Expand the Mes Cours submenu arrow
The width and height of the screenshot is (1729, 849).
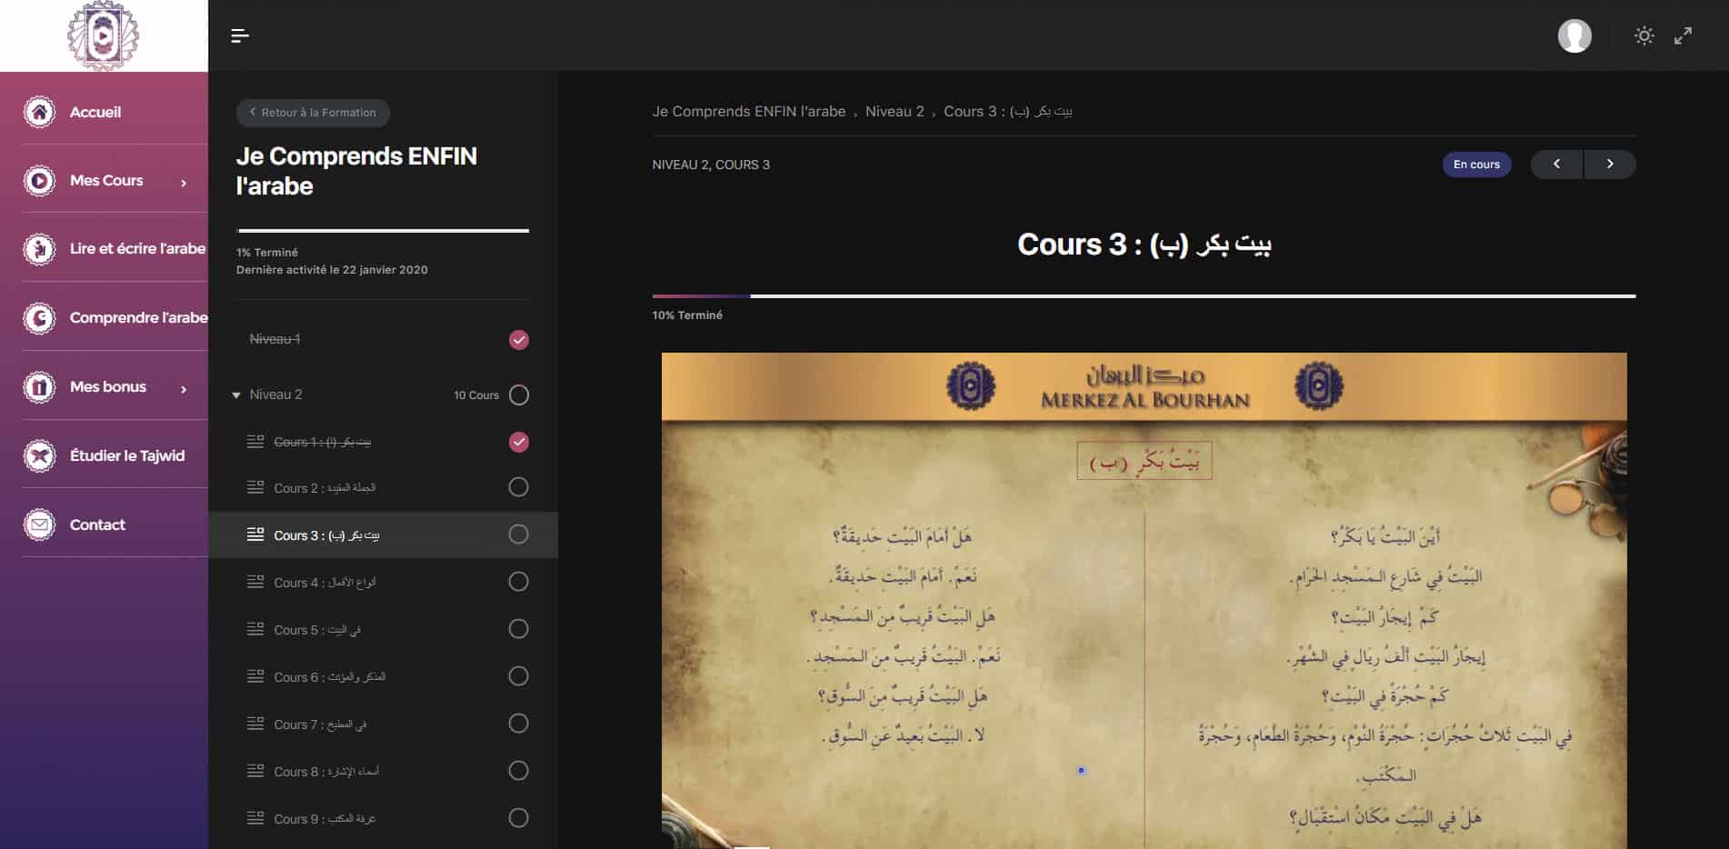point(184,183)
